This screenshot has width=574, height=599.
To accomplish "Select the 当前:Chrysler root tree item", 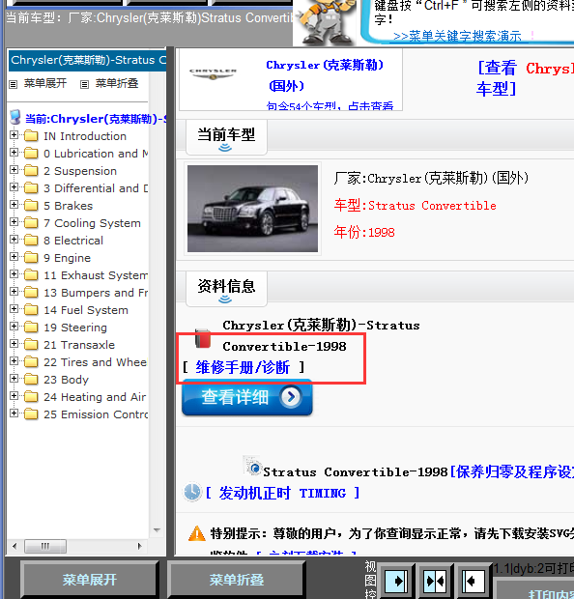I will click(95, 119).
